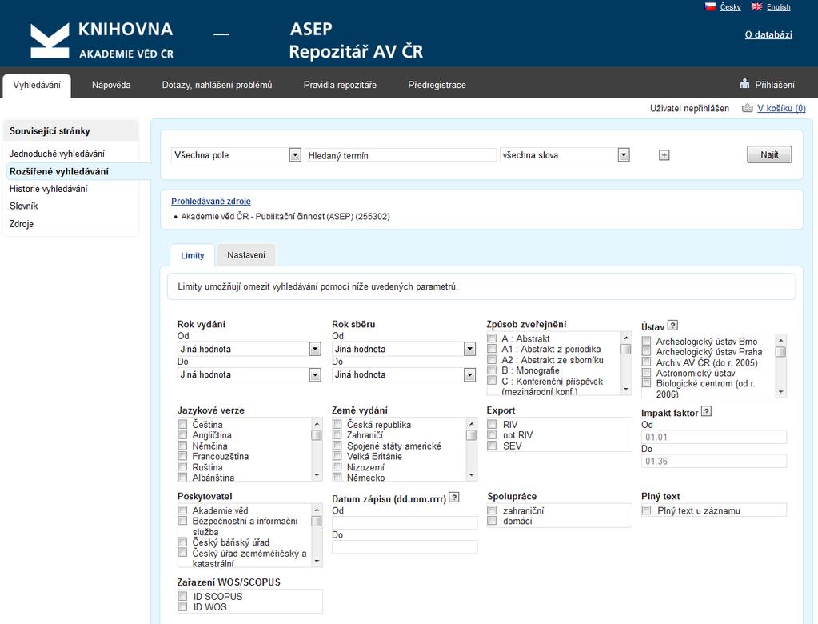Check the zahraniční cooperation checkbox
Screen dimensions: 818x624
492,510
